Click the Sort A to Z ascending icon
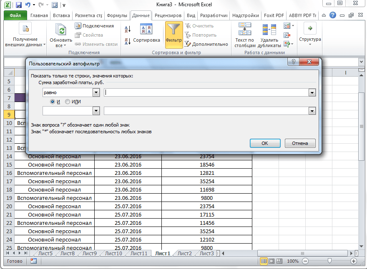The height and width of the screenshot is (269, 367). point(128,29)
